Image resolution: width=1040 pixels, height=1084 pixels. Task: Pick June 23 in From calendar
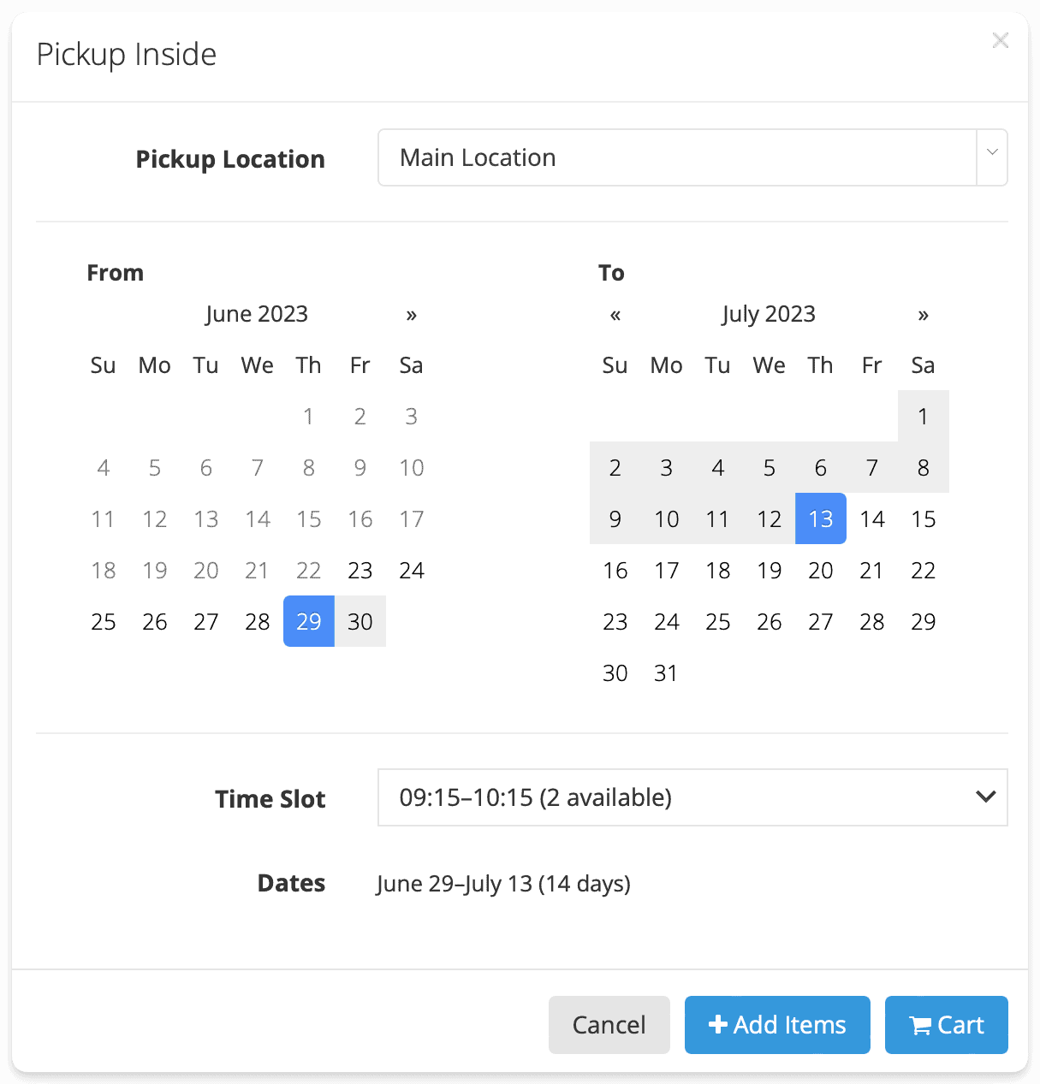[x=360, y=570]
